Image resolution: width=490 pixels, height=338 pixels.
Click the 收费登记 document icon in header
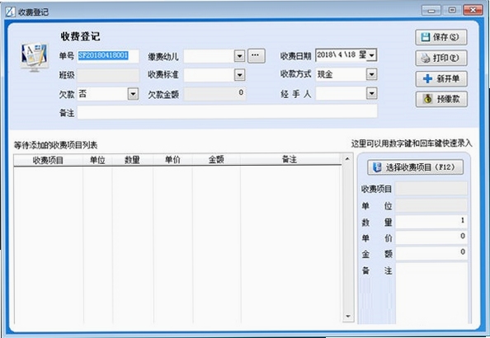(x=35, y=57)
